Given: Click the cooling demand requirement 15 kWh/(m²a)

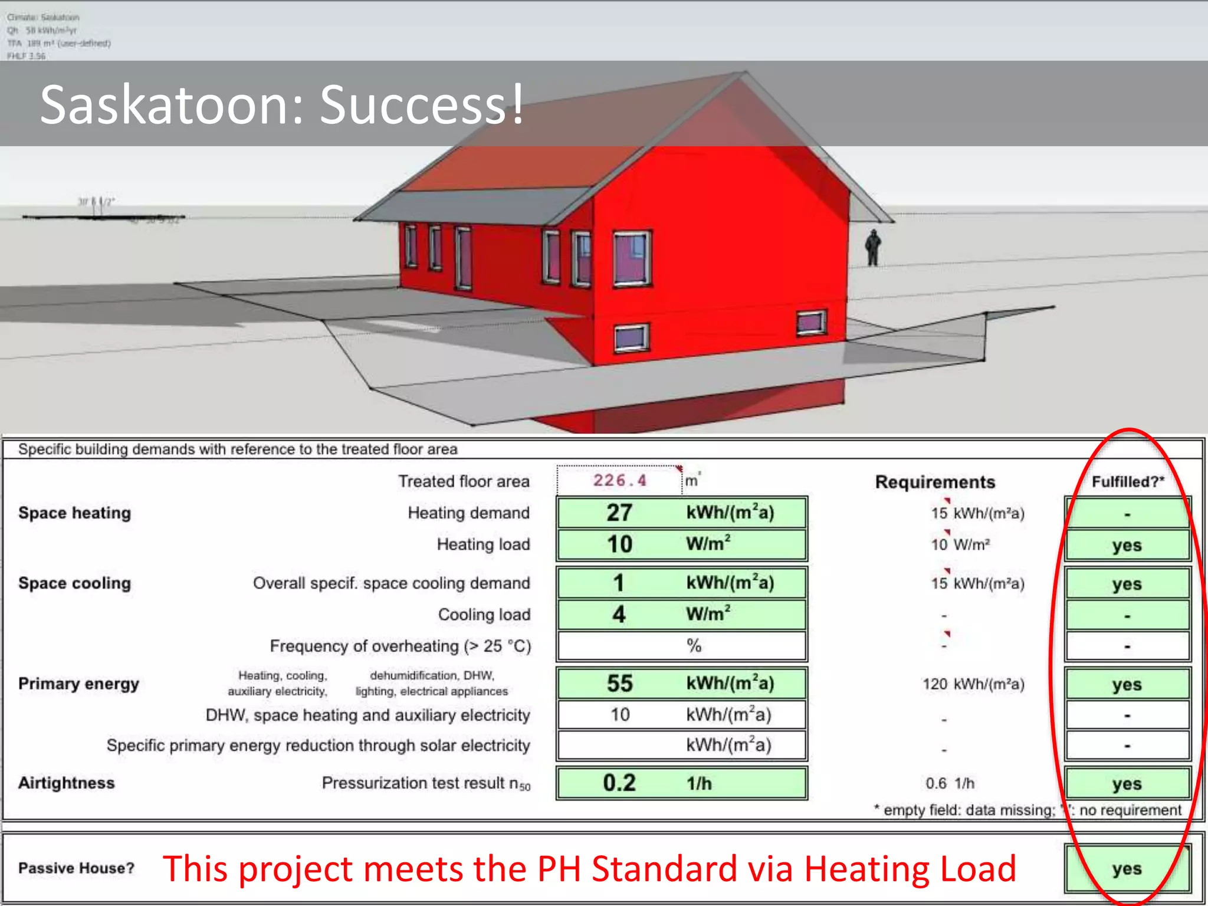Looking at the screenshot, I should click(x=977, y=583).
